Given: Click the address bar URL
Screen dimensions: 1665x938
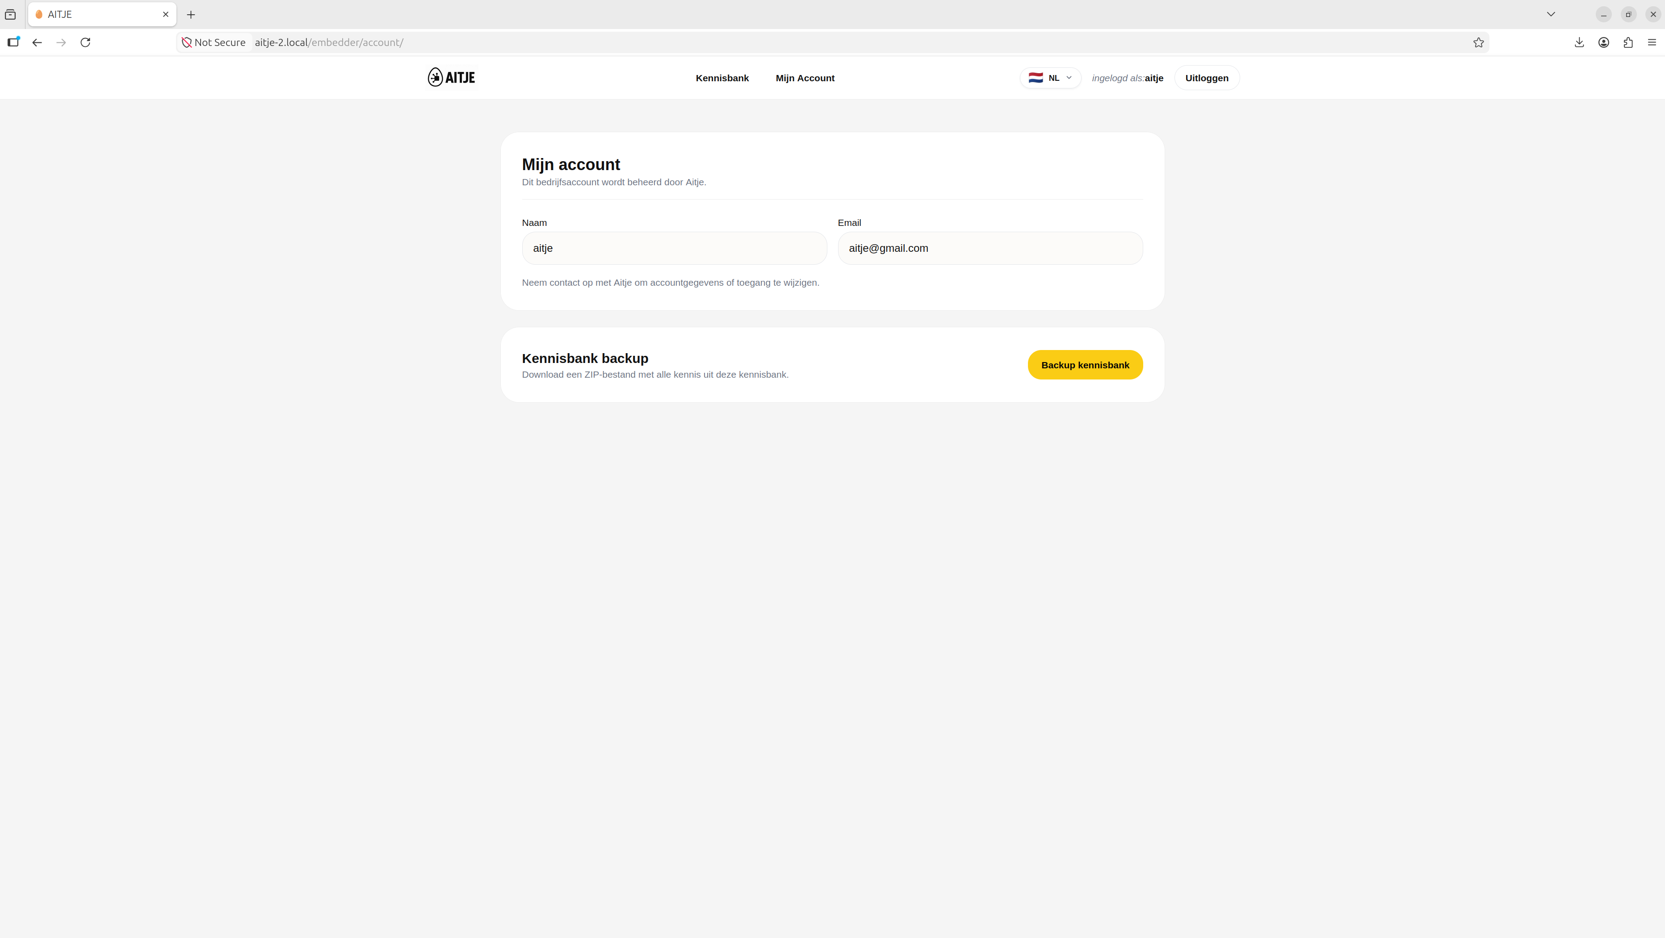Looking at the screenshot, I should [x=329, y=43].
